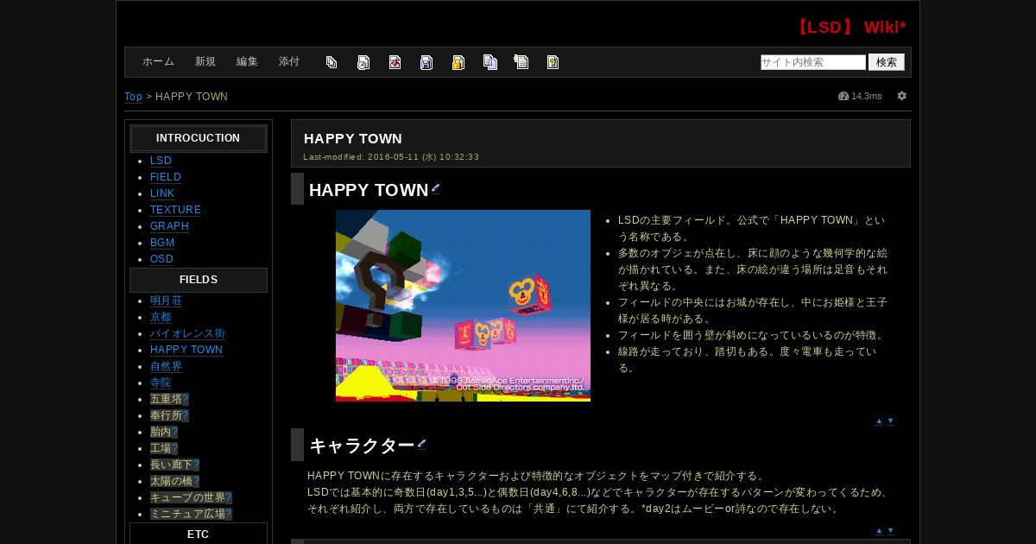Open the 自然界 field link
Image resolution: width=1036 pixels, height=544 pixels.
coord(166,366)
